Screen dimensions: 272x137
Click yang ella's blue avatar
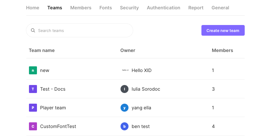point(124,108)
